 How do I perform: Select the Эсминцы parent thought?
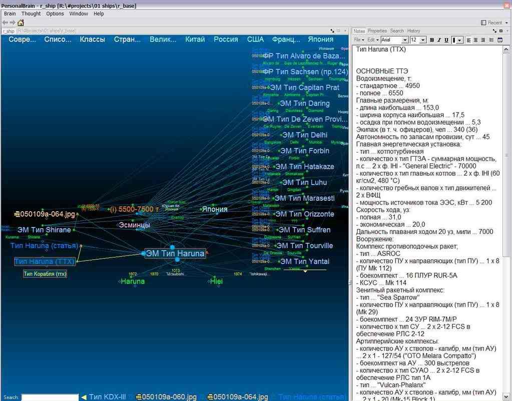[x=134, y=225]
